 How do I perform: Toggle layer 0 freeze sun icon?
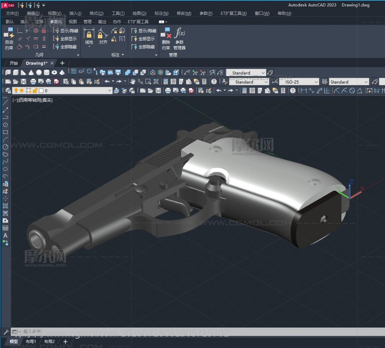tap(22, 90)
